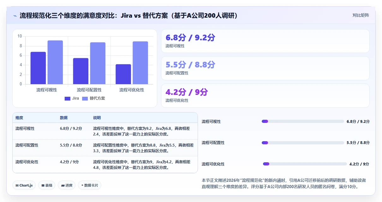Click the Jira bar for 流程可配置性
This screenshot has height=202, width=382.
click(81, 71)
